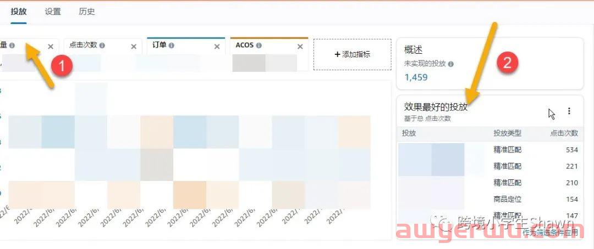Open the 历史 tab

(87, 12)
